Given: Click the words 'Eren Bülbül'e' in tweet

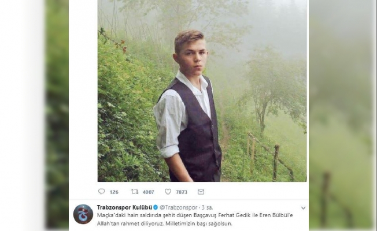Looking at the screenshot, I should (276, 215).
